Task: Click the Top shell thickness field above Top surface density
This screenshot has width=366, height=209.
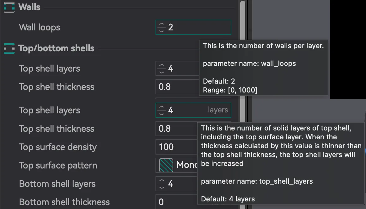Action: [x=177, y=129]
